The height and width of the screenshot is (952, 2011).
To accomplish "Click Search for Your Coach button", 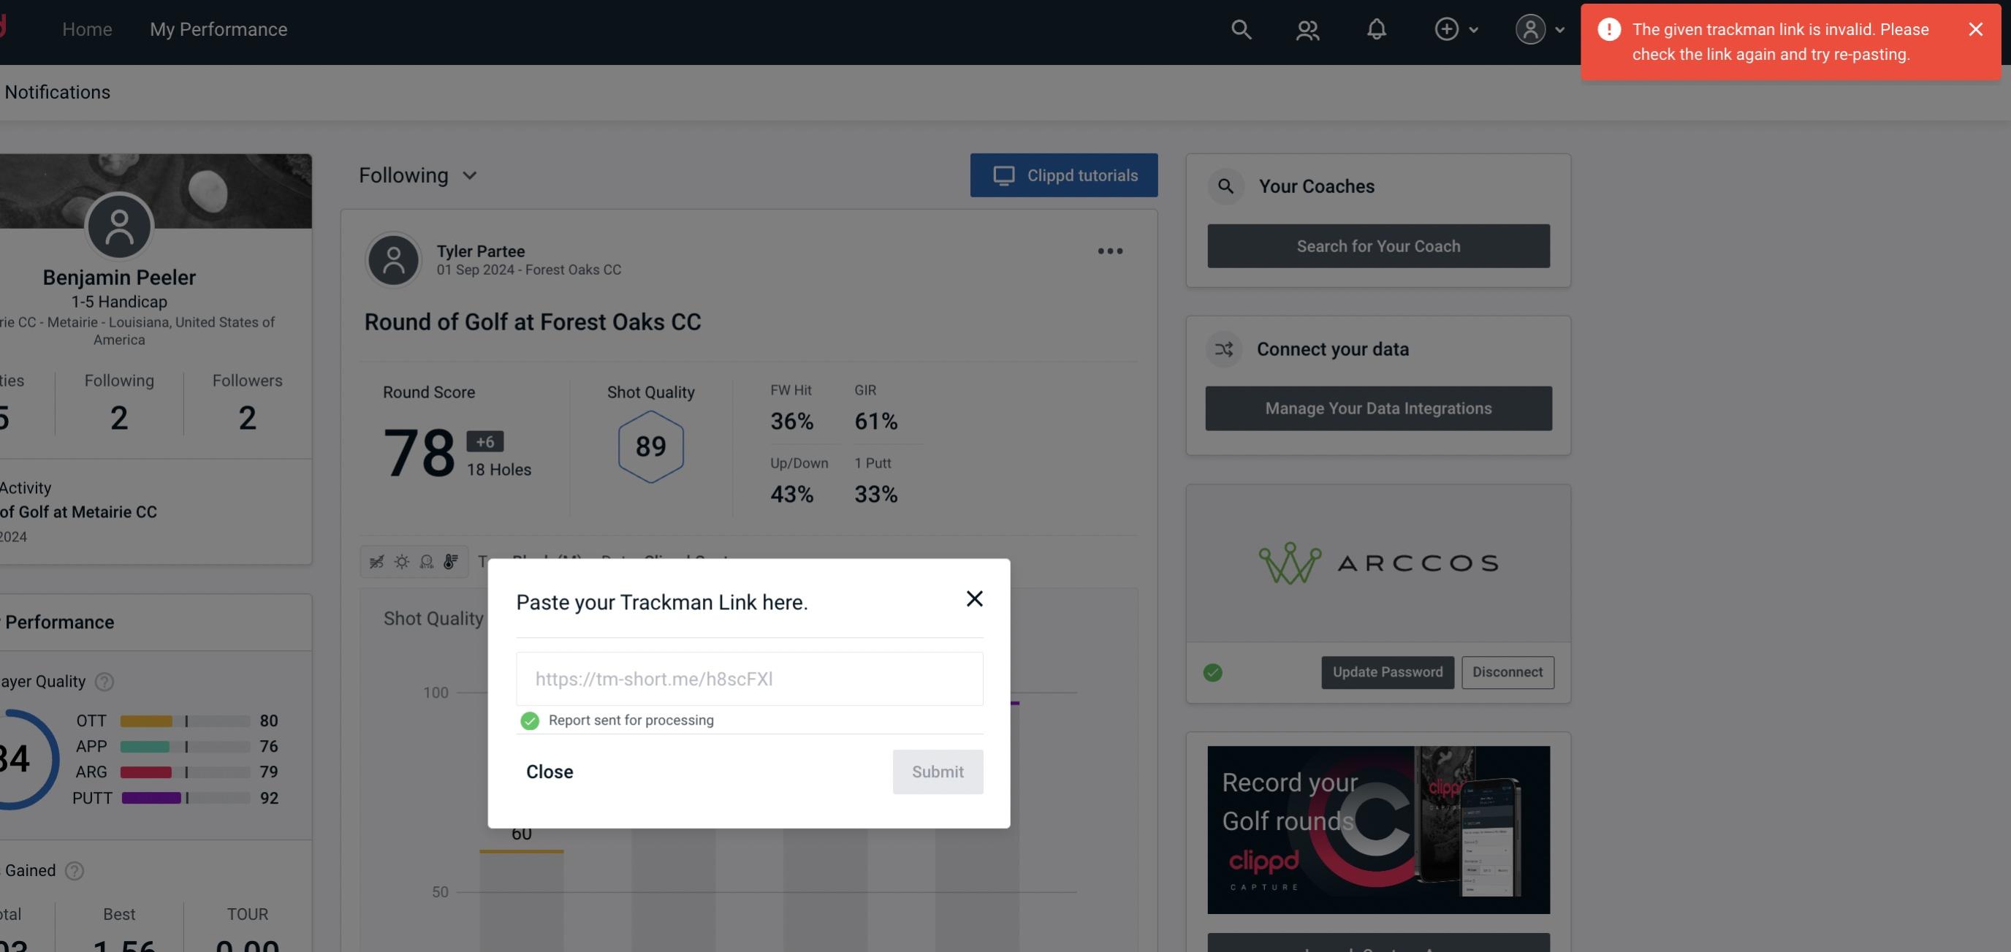I will point(1379,245).
